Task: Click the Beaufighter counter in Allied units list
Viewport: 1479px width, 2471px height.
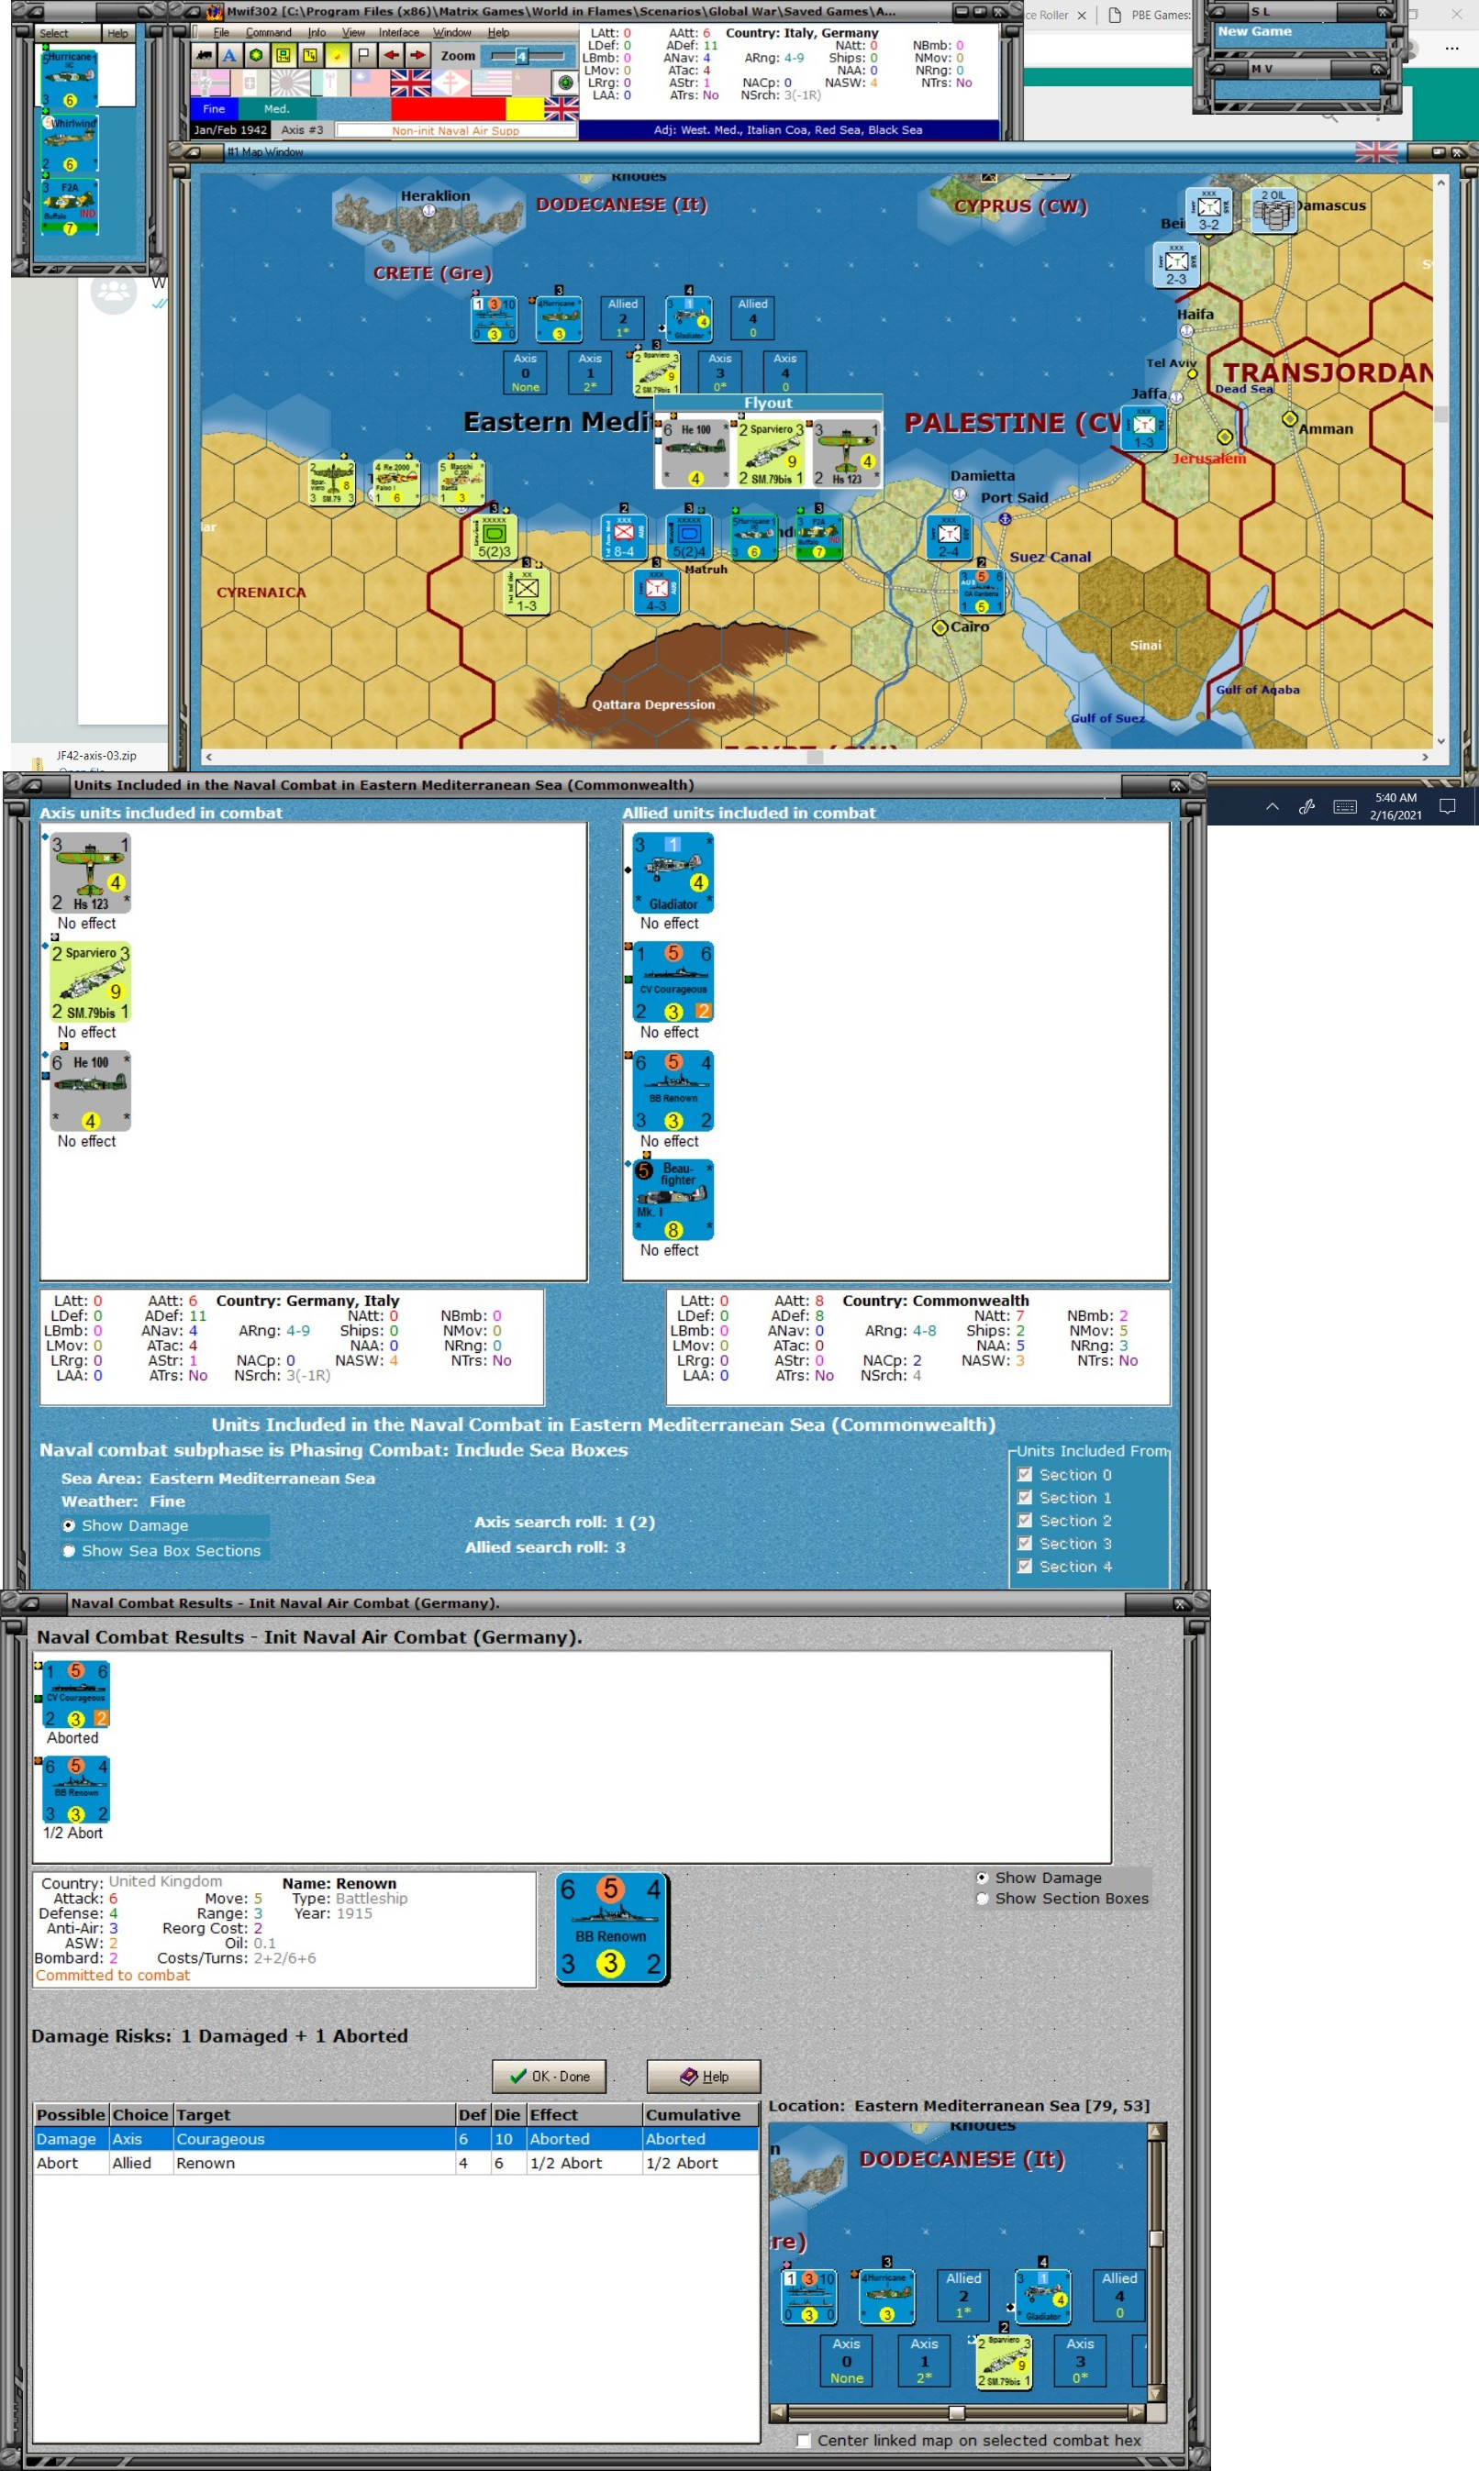Action: (673, 1200)
